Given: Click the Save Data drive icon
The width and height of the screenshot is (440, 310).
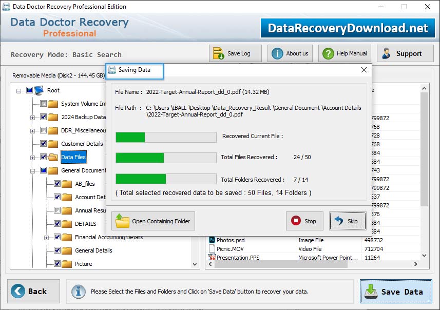Looking at the screenshot, I should tap(371, 292).
